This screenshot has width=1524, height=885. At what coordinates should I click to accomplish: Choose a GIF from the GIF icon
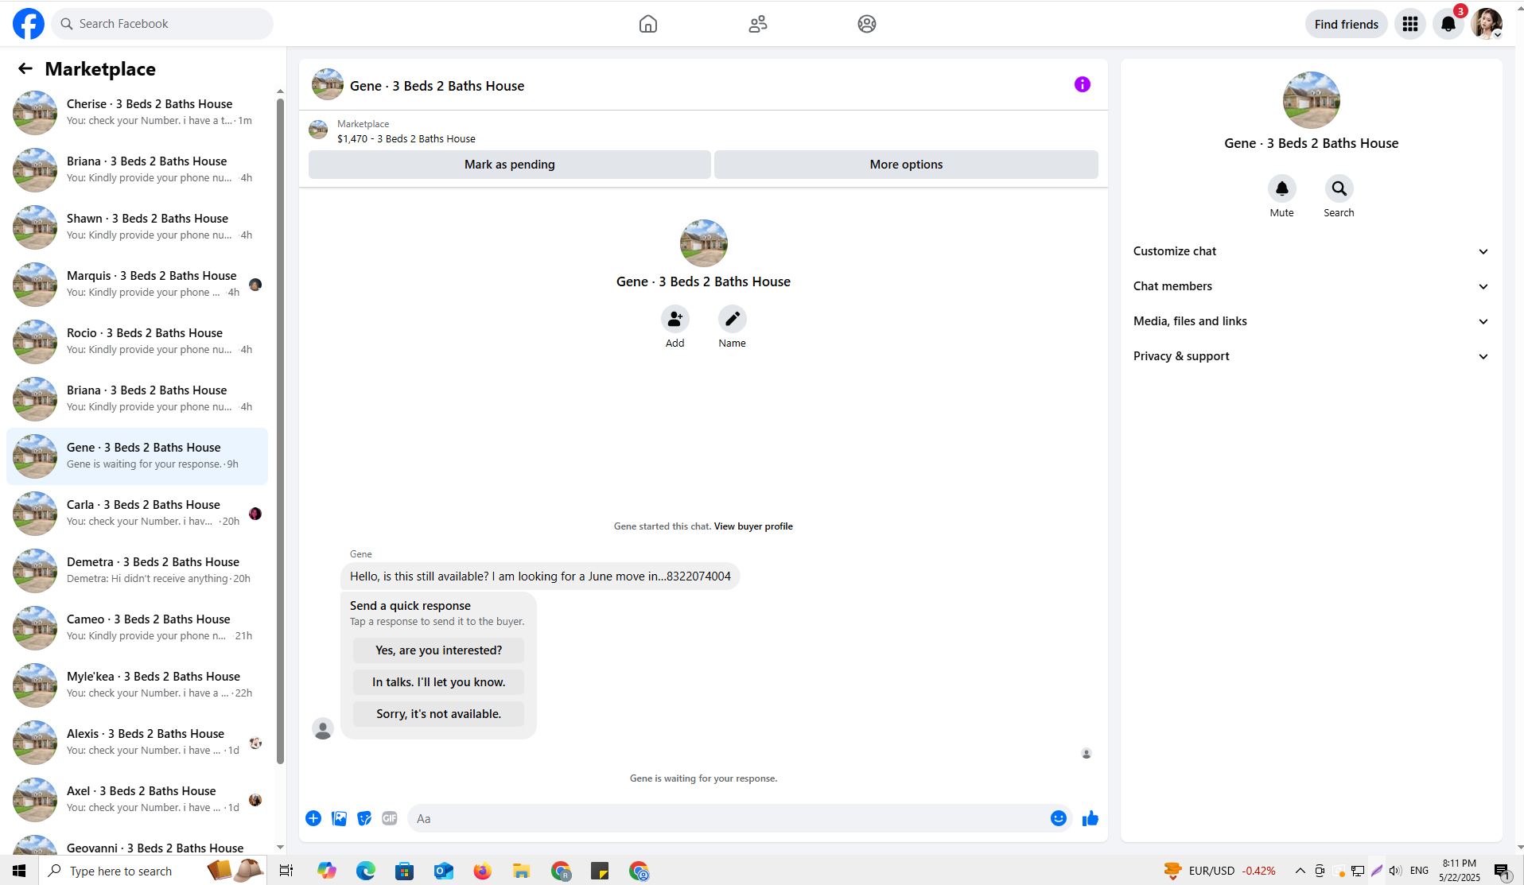(x=390, y=818)
